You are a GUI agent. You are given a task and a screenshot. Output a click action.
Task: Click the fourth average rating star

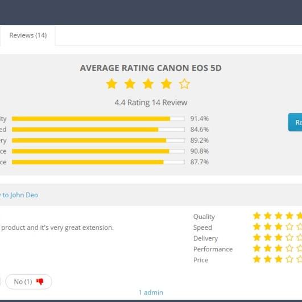[x=166, y=84]
